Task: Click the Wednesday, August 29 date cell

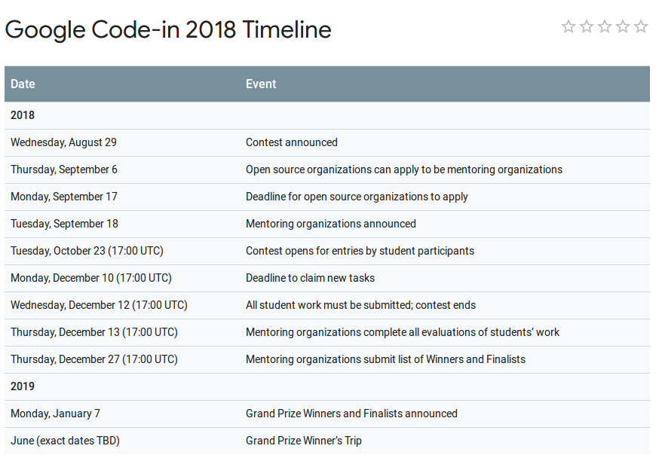Action: point(63,142)
